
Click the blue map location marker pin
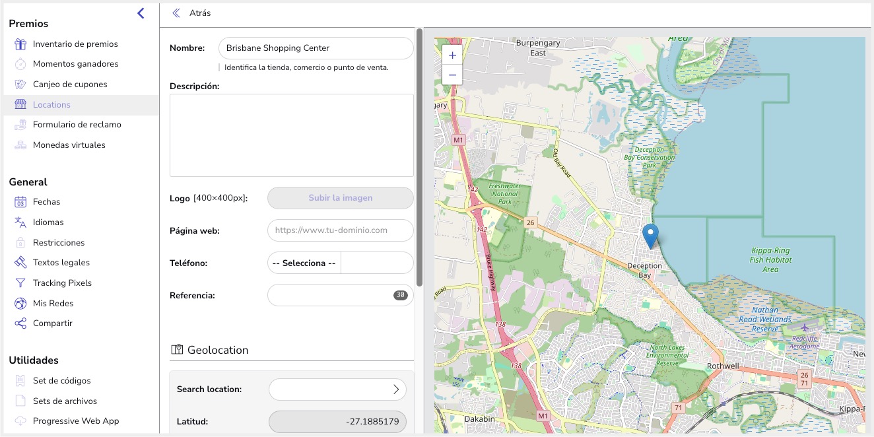(x=650, y=236)
